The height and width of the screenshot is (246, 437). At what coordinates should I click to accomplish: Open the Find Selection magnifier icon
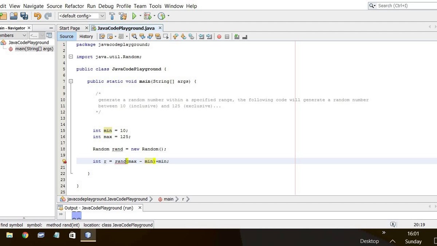[x=135, y=36]
